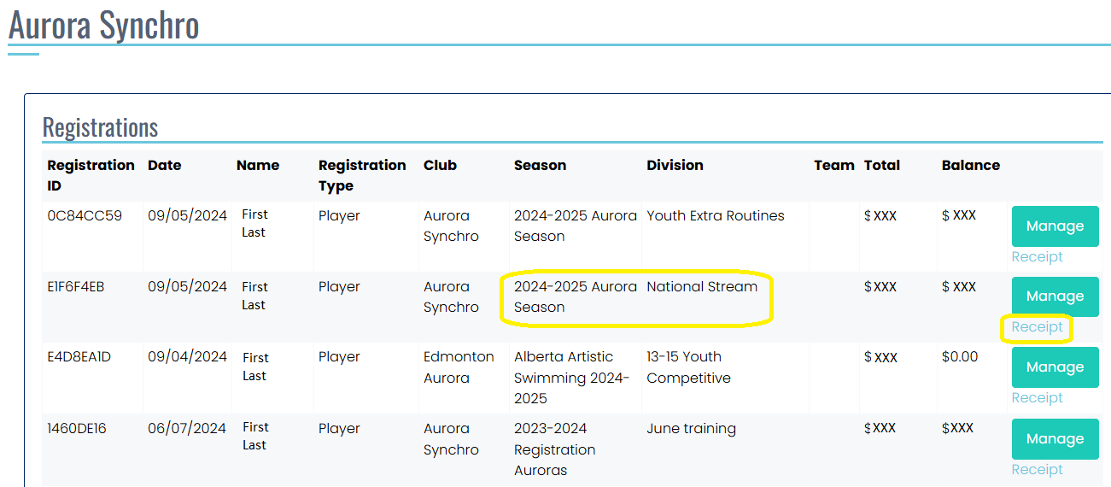This screenshot has width=1111, height=487.
Task: Open Receipt for 13-15 Youth Competitive registration
Action: (x=1037, y=398)
